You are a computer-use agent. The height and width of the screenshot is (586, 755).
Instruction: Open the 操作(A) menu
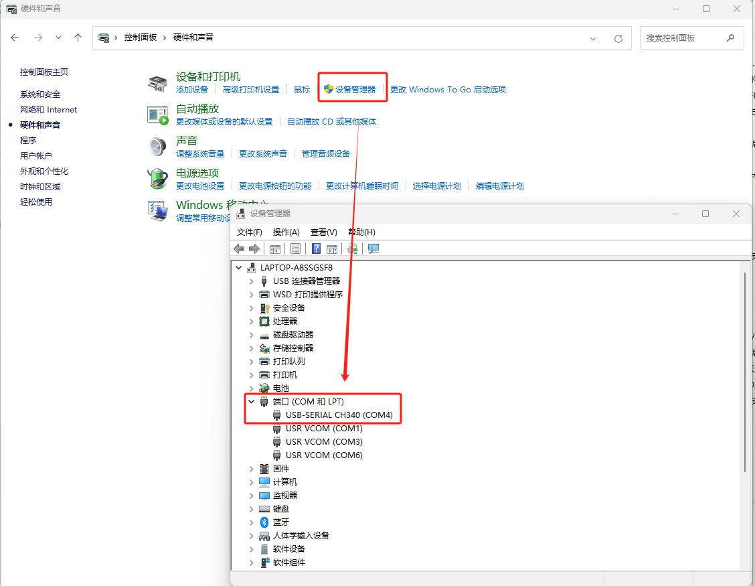pyautogui.click(x=286, y=232)
